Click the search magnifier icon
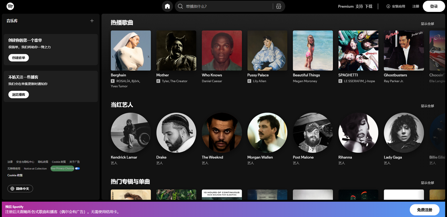This screenshot has height=217, width=447. tap(181, 6)
